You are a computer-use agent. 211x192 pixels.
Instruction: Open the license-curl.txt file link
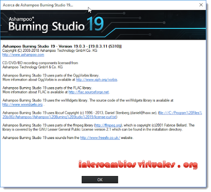[102, 115]
